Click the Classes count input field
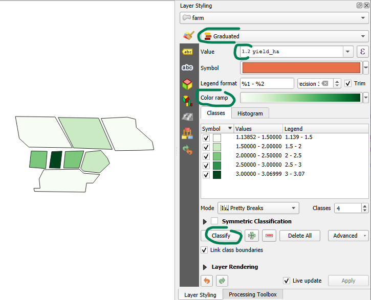This screenshot has width=371, height=300. (347, 208)
